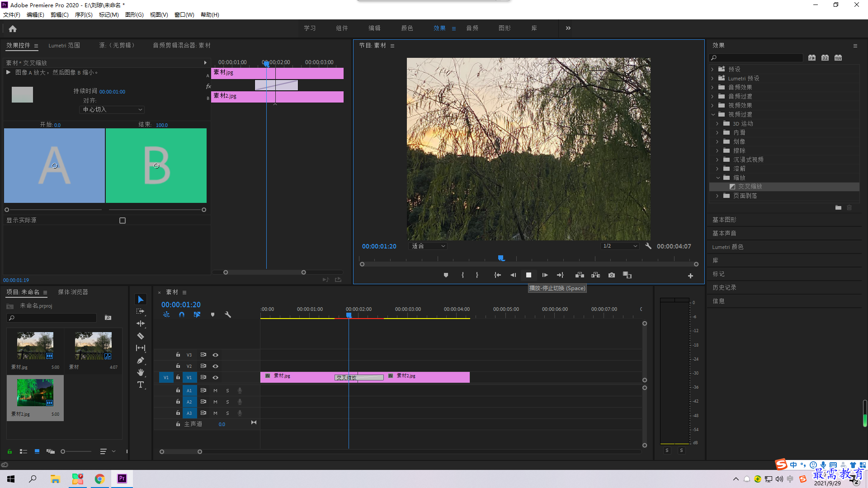Open the Button Editor plus icon
Screen dimensions: 868x488
click(690, 276)
